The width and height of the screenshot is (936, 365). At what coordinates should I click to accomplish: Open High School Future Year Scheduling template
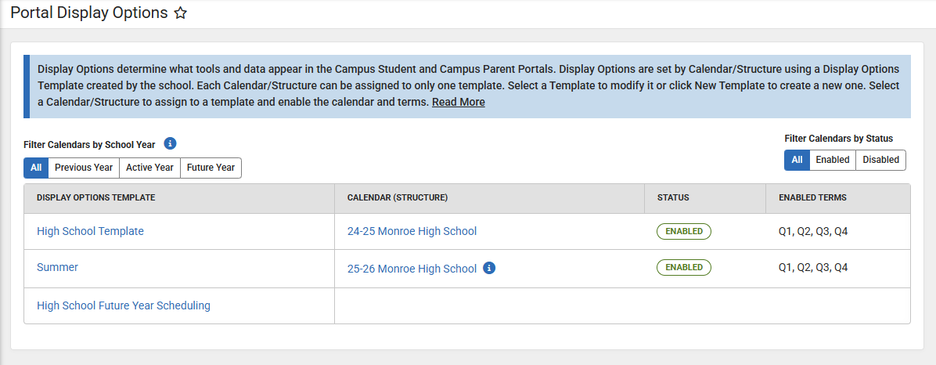coord(124,305)
